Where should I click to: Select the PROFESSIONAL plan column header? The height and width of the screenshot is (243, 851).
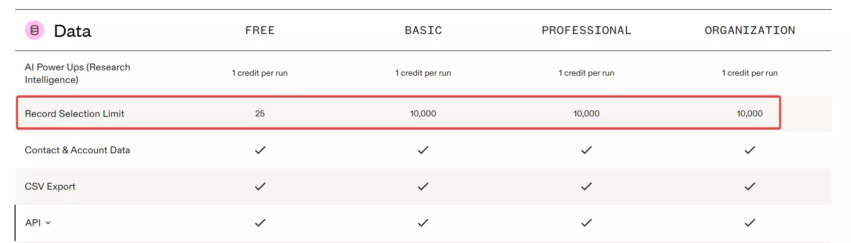[586, 31]
